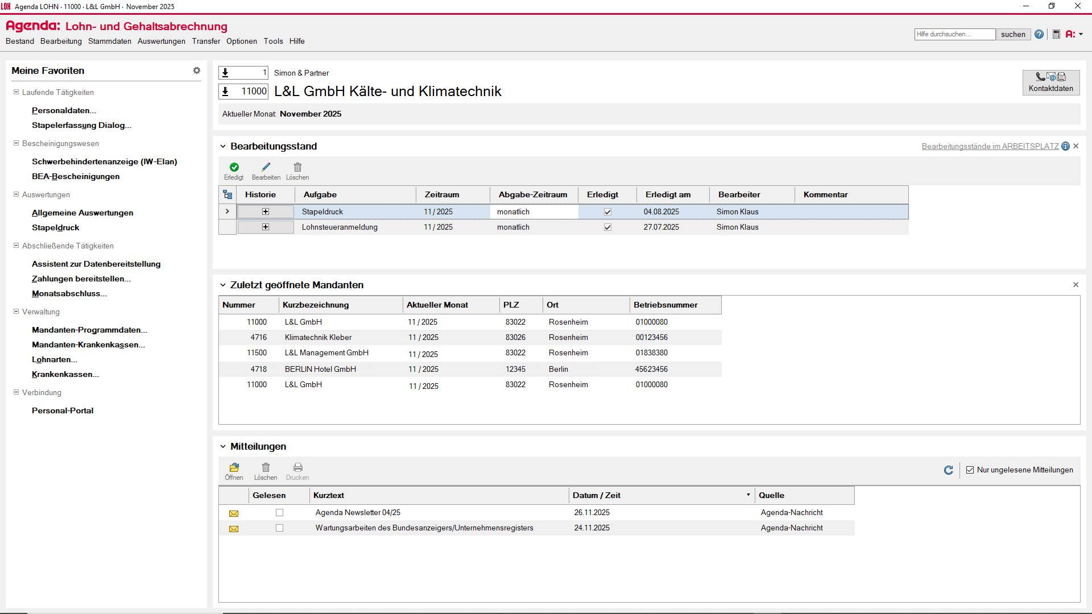The height and width of the screenshot is (614, 1092).
Task: Click the Drucken printer icon in Mitteilungen
Action: [x=297, y=467]
